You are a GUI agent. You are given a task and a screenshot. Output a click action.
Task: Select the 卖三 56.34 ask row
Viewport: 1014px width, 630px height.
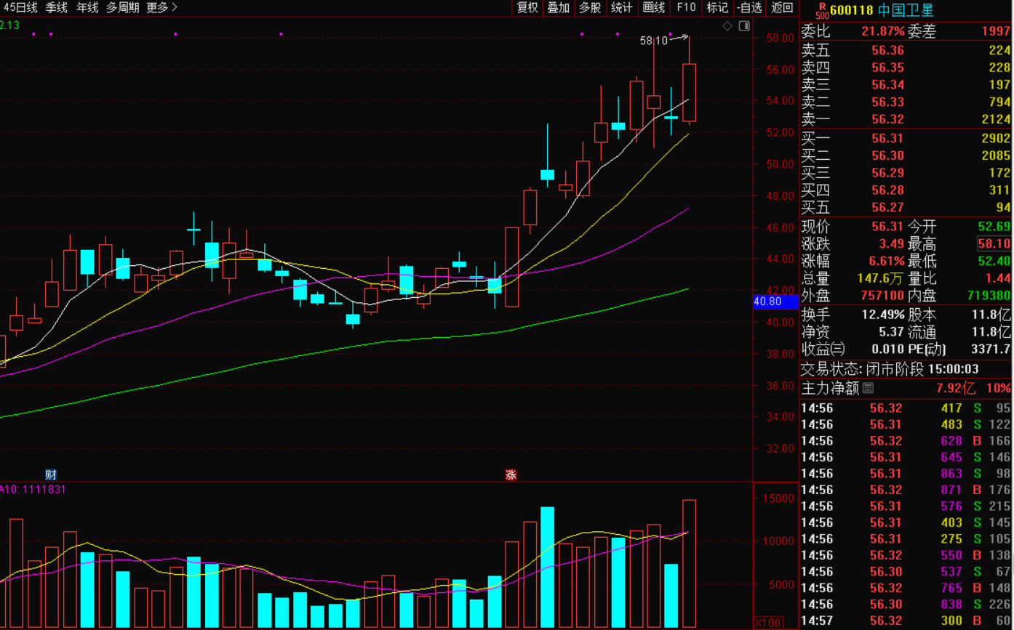(906, 85)
